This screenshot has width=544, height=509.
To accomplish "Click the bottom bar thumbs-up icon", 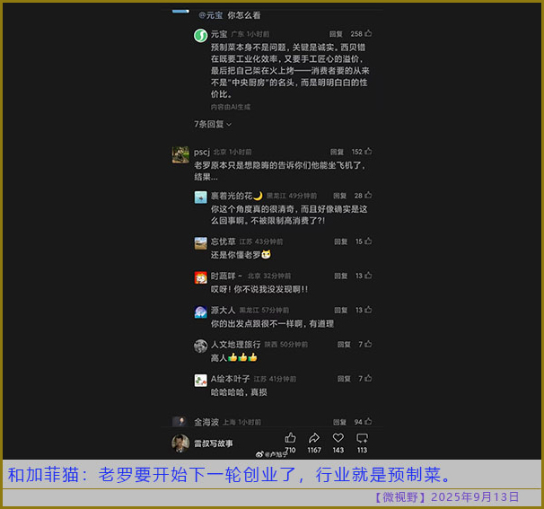I will pos(290,438).
